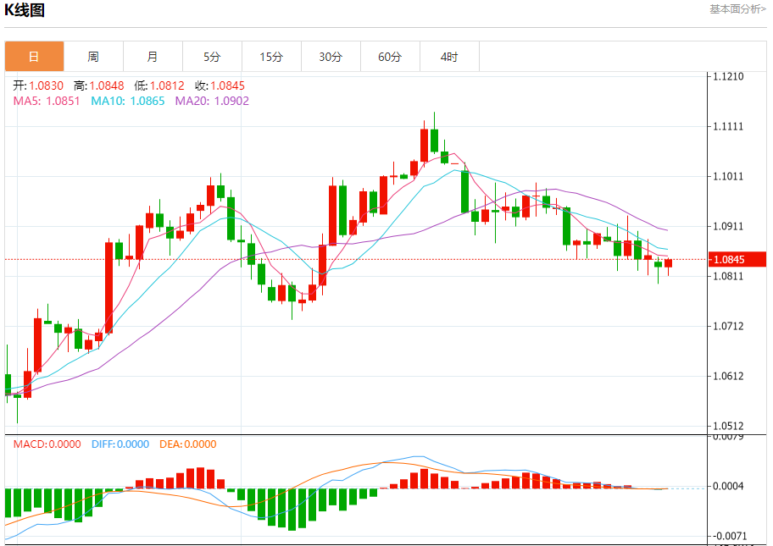Switch to the 周 weekly tab
This screenshot has height=546, width=773.
93,57
